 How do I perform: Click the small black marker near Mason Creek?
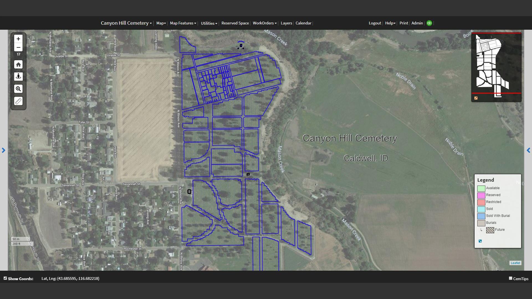click(248, 174)
